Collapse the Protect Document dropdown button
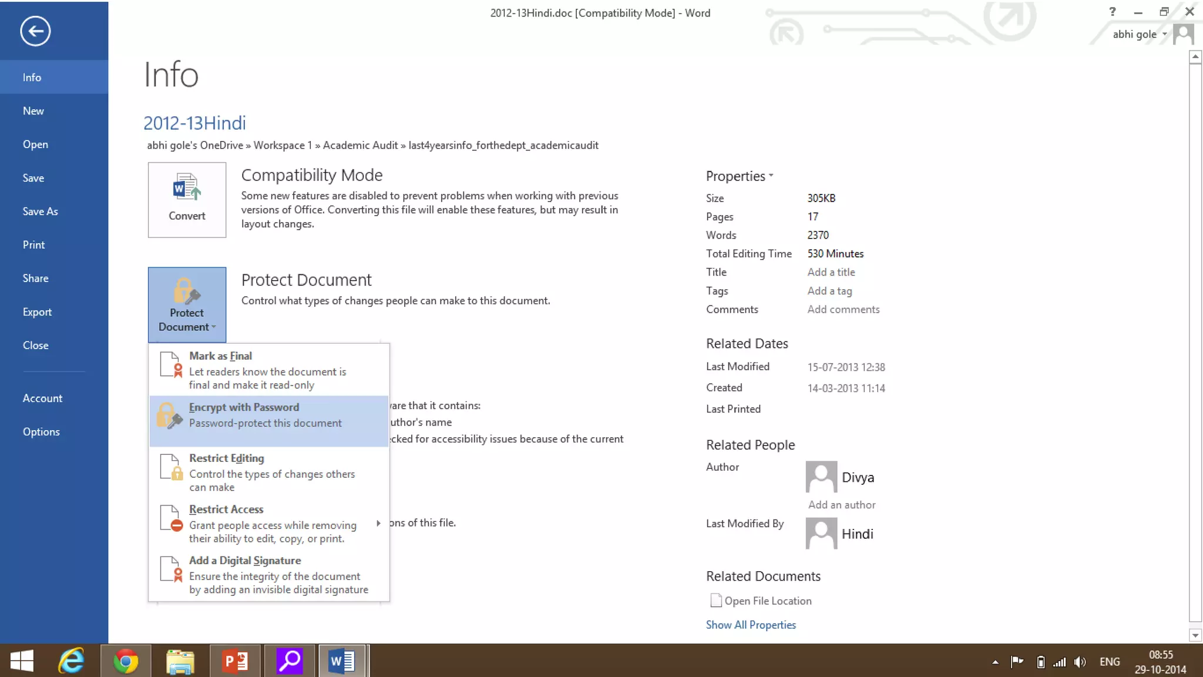Image resolution: width=1203 pixels, height=677 pixels. [187, 305]
